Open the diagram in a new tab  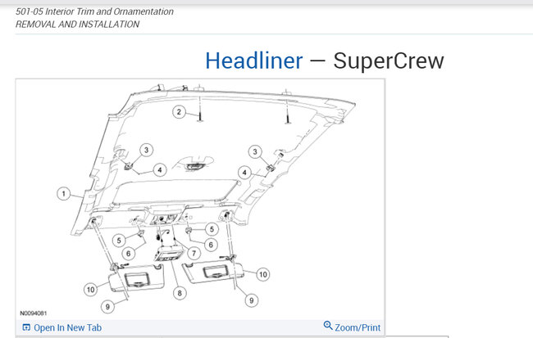pyautogui.click(x=61, y=327)
